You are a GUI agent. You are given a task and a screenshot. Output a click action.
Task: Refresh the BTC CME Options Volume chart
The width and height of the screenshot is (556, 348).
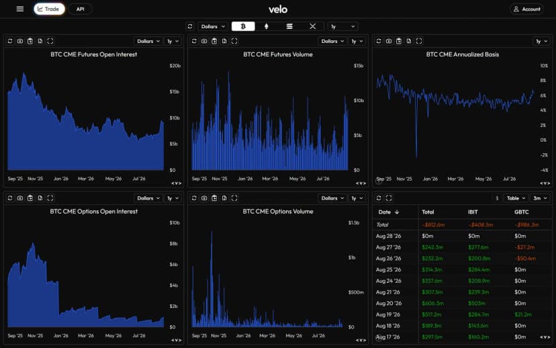(194, 198)
